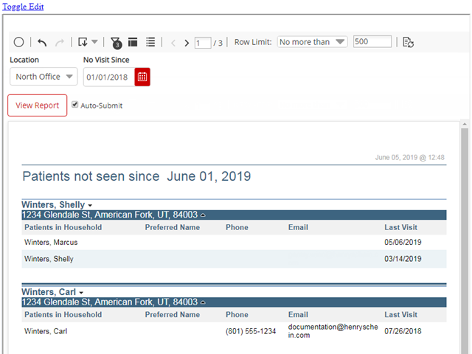The image size is (472, 354).
Task: Toggle the Auto-Submit checkbox
Action: point(74,105)
